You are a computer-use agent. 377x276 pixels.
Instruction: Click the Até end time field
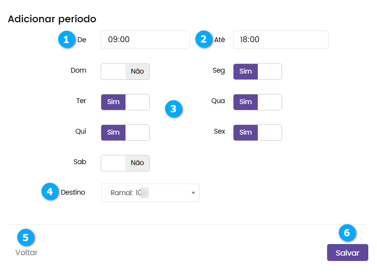point(280,40)
